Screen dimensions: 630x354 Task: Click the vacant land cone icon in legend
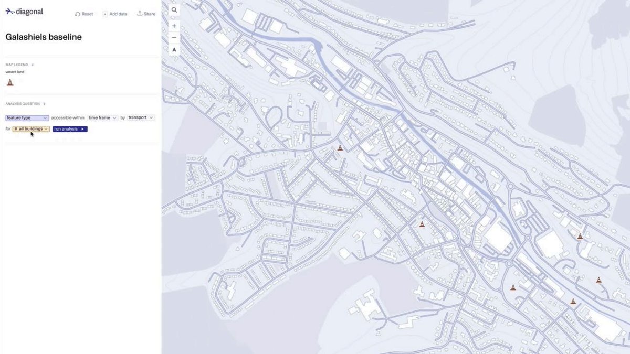click(9, 81)
